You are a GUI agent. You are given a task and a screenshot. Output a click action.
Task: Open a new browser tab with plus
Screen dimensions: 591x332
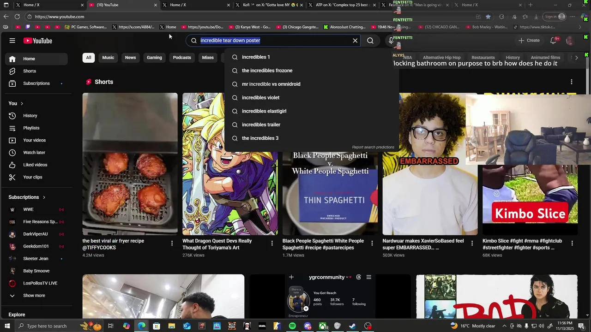coord(530,5)
